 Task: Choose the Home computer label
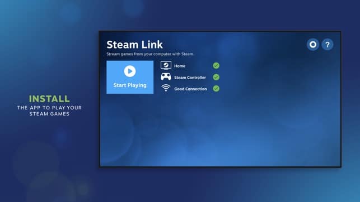(x=180, y=66)
